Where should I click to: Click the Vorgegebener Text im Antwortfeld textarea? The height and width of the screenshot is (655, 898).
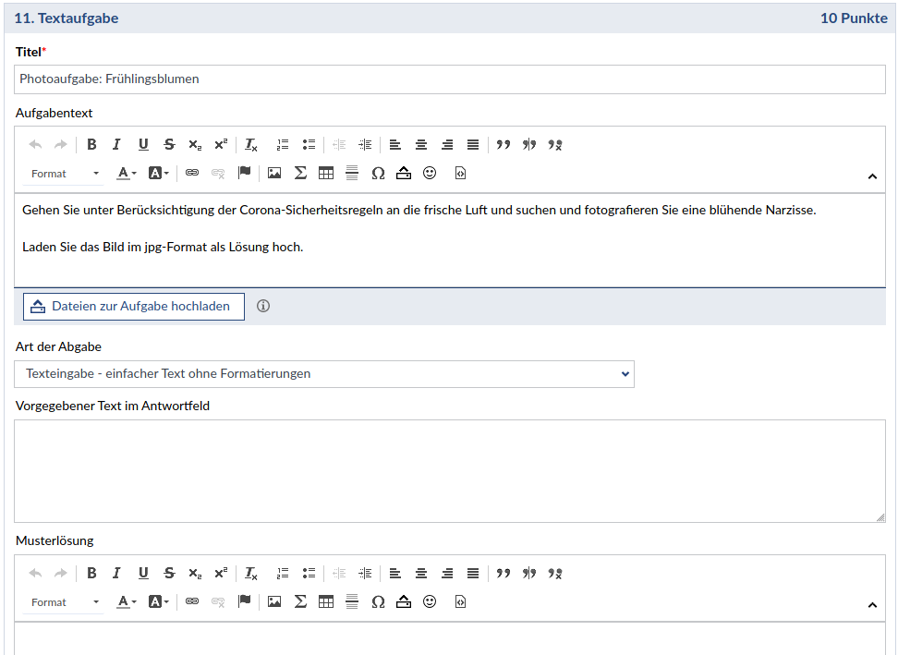[449, 471]
